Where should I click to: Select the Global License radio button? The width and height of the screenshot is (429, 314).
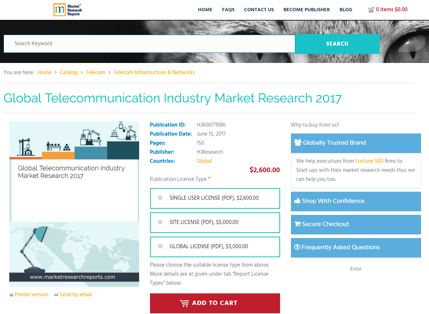pos(160,246)
